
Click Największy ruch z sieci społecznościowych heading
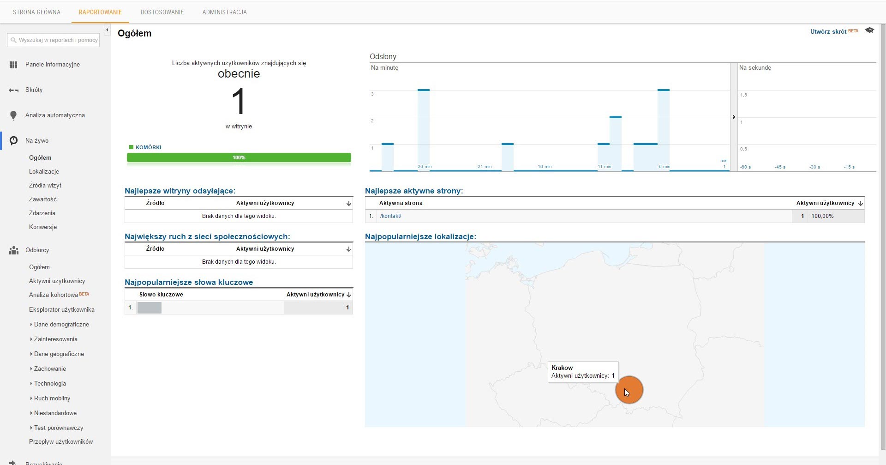(x=207, y=236)
